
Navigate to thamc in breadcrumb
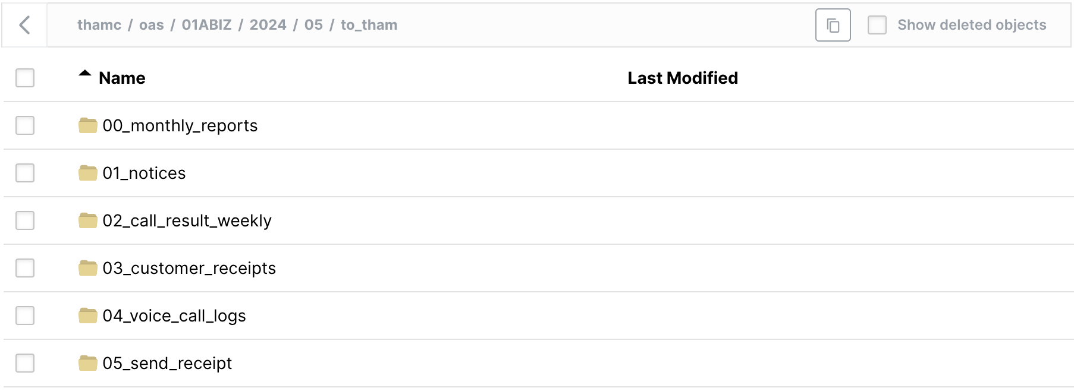[99, 25]
